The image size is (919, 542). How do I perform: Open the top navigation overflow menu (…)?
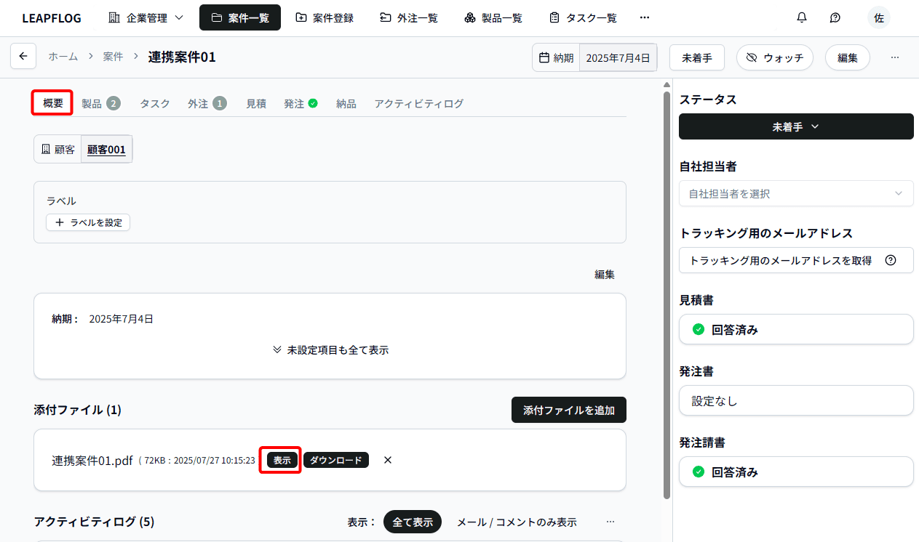[644, 17]
